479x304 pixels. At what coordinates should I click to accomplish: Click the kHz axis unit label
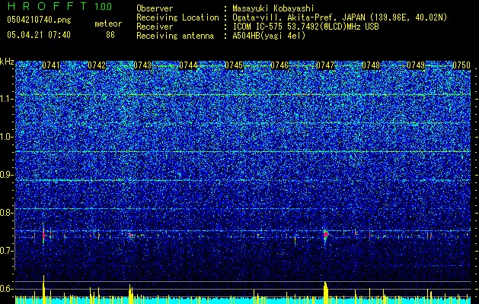point(7,62)
